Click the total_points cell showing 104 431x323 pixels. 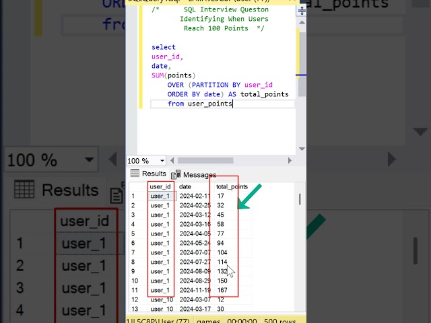click(222, 252)
